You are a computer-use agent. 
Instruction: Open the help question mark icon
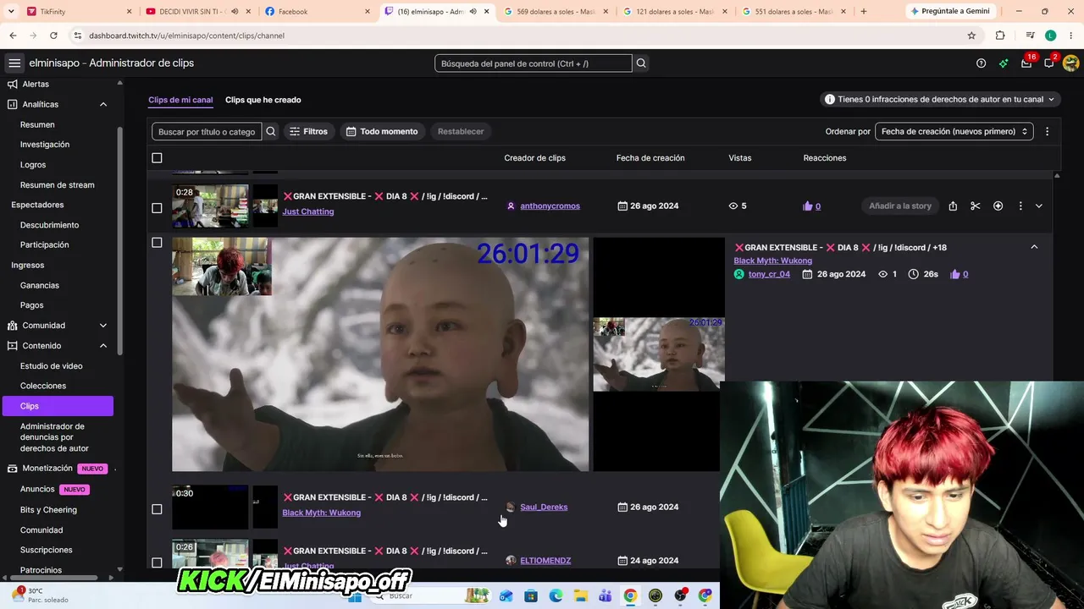pyautogui.click(x=981, y=63)
